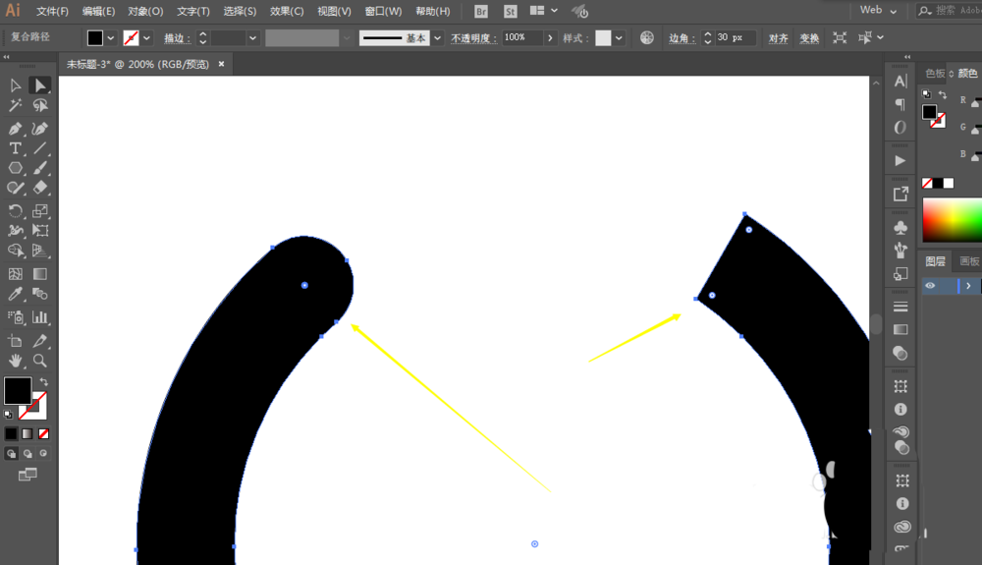Expand the layer disclosure arrow
982x565 pixels.
[968, 286]
